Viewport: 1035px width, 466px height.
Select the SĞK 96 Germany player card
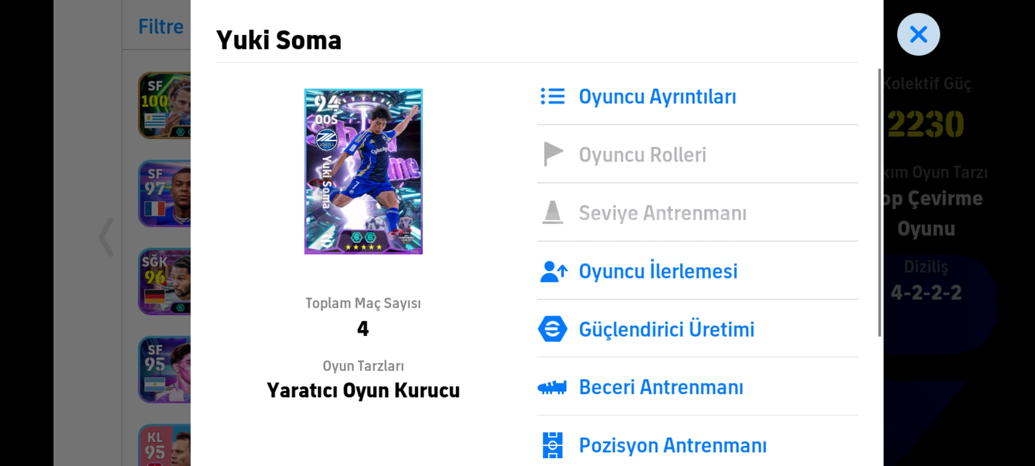coord(165,281)
